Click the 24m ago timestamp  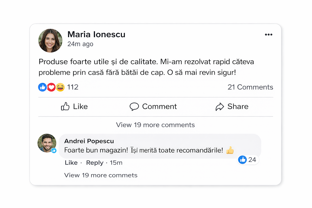tap(81, 44)
